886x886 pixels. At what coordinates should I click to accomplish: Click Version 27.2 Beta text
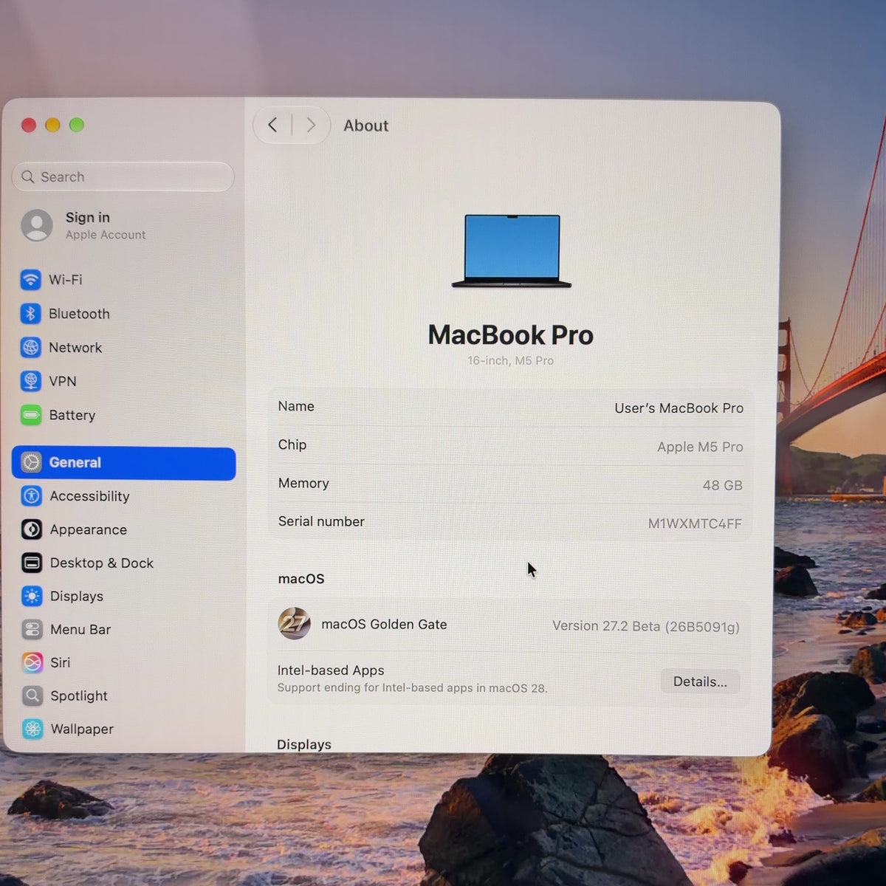[645, 626]
